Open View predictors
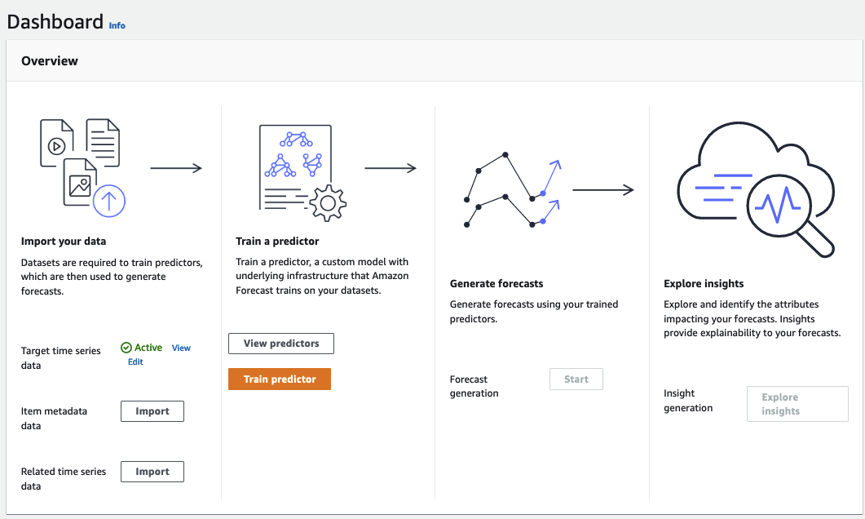Viewport: 865px width, 519px height. pyautogui.click(x=280, y=343)
